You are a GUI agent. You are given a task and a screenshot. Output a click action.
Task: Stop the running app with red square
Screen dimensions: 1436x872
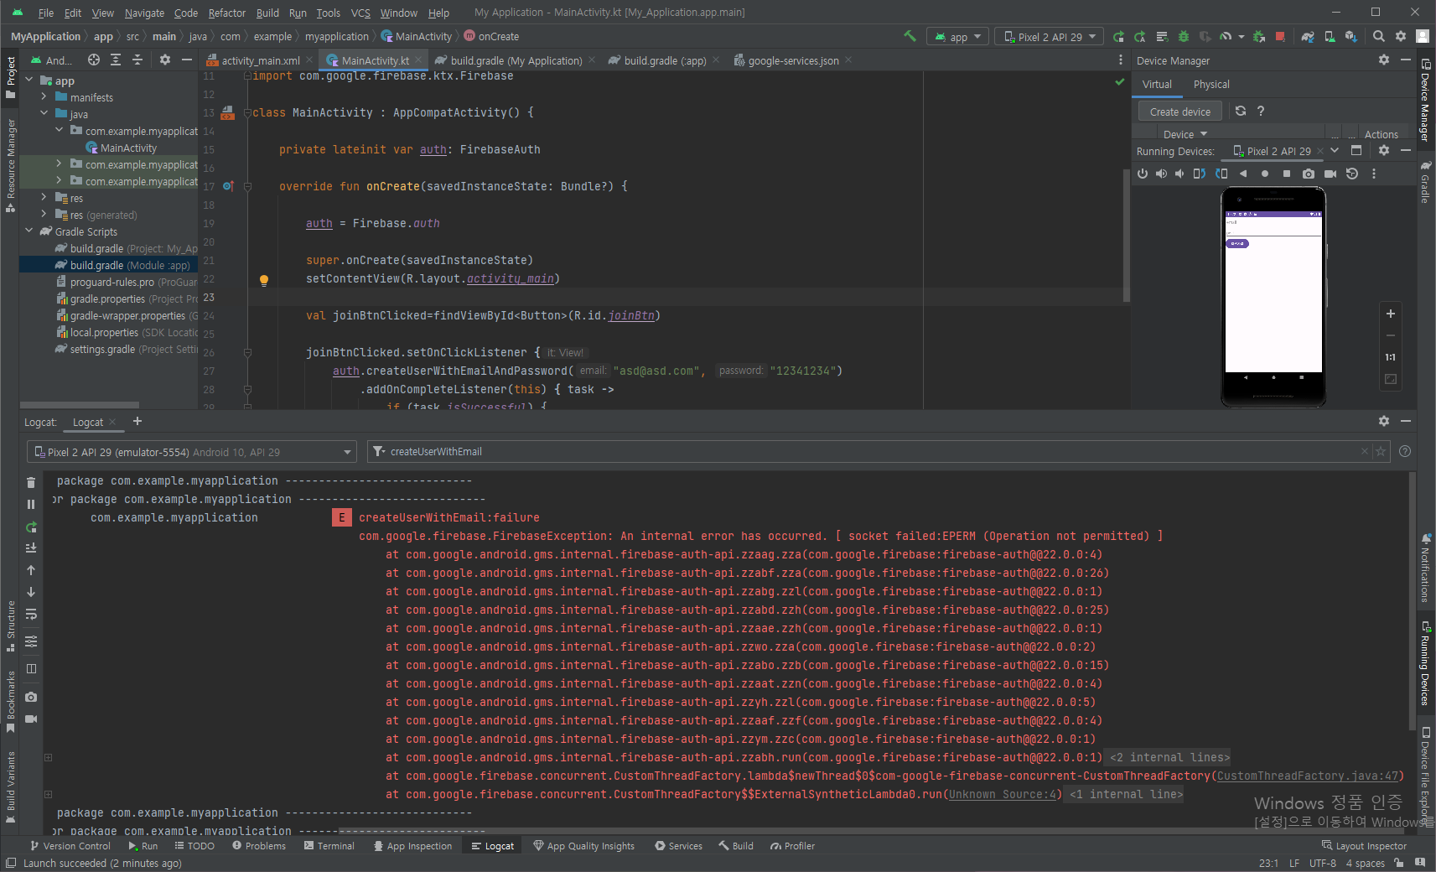pyautogui.click(x=1280, y=36)
